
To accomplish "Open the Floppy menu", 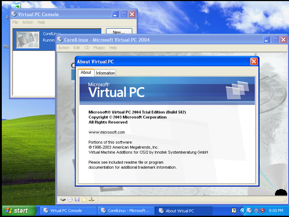I will [99, 48].
